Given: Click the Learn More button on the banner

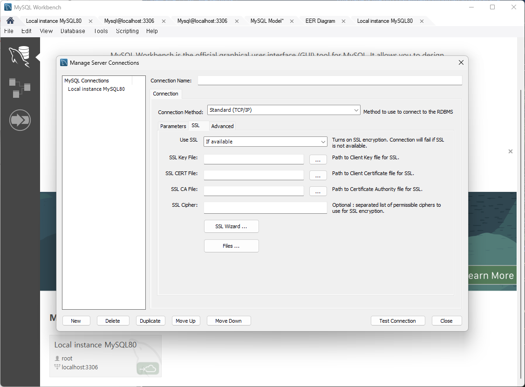Looking at the screenshot, I should [x=492, y=276].
